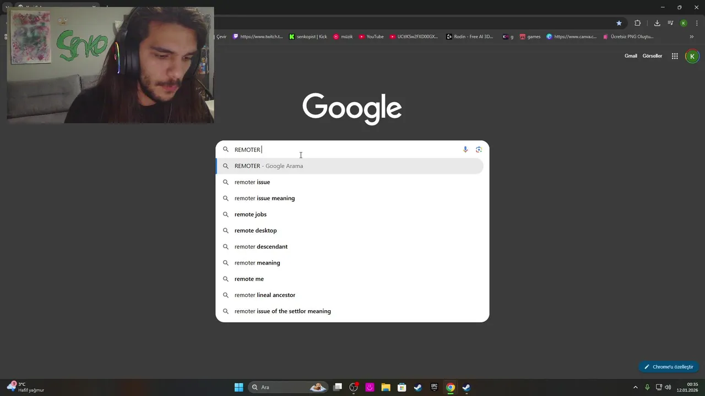Open clock showing 00:35
The width and height of the screenshot is (705, 396).
tap(688, 387)
